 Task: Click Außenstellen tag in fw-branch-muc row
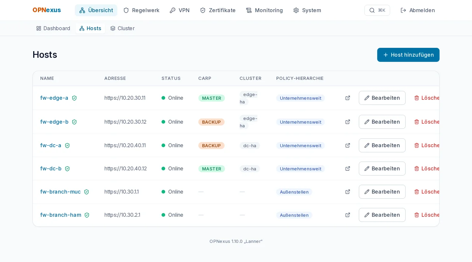tap(294, 192)
